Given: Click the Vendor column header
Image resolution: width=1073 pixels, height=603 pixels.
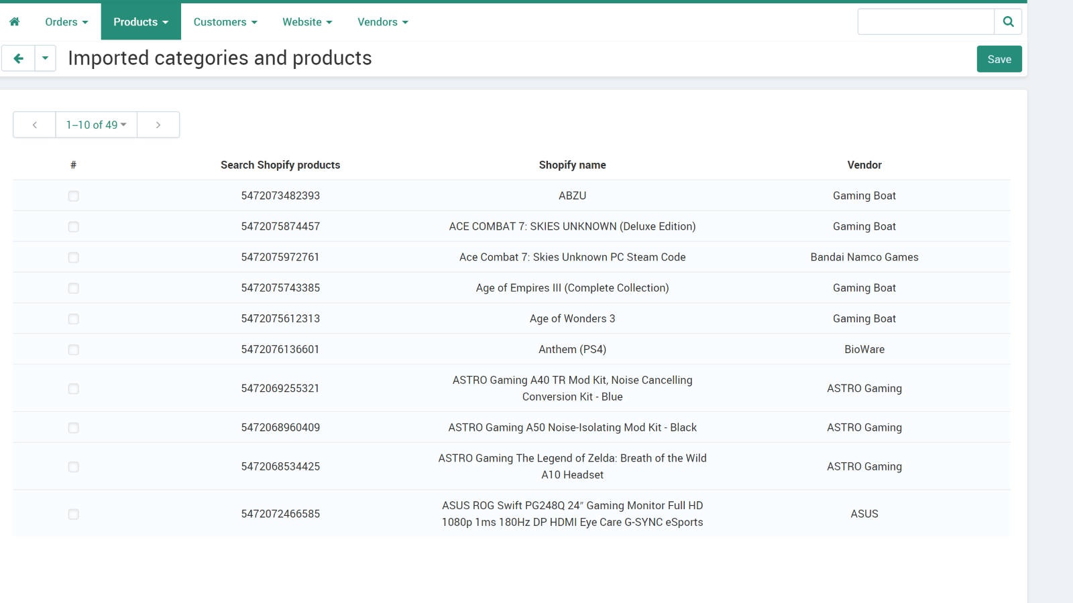Looking at the screenshot, I should coord(864,165).
